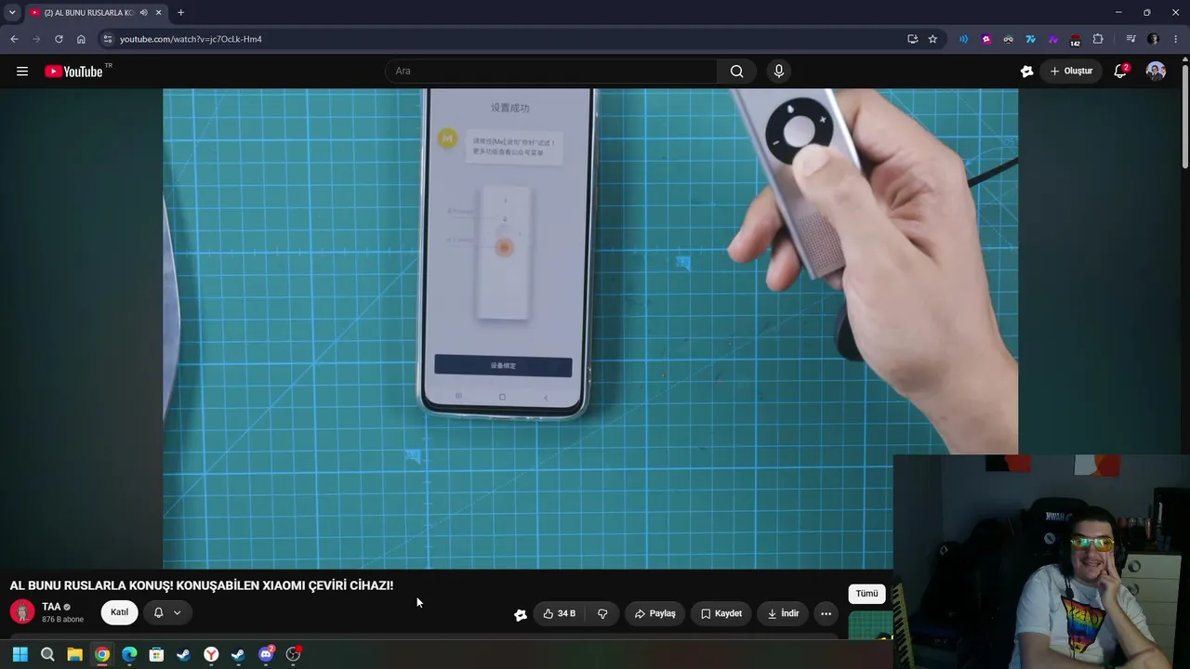Click the Oluştur create button
This screenshot has width=1190, height=669.
(1071, 72)
